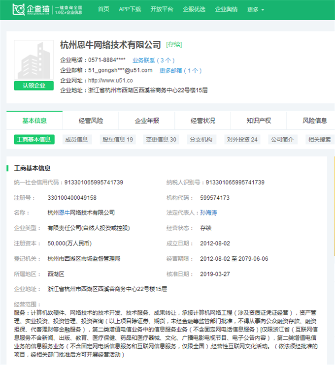This screenshot has width=335, height=365.
Task: Click 2012-08-02 至 2079-06-06 term
Action: 234,259
